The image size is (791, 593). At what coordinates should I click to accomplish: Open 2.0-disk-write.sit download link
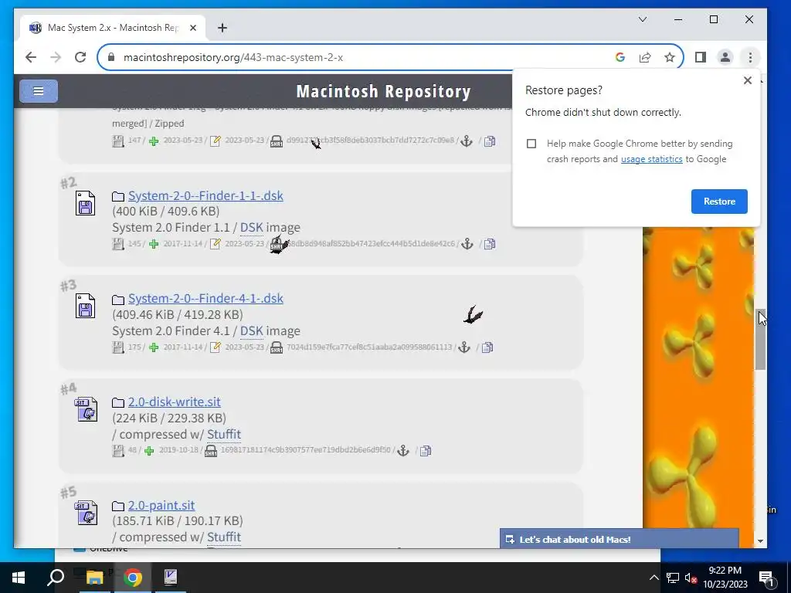174,402
